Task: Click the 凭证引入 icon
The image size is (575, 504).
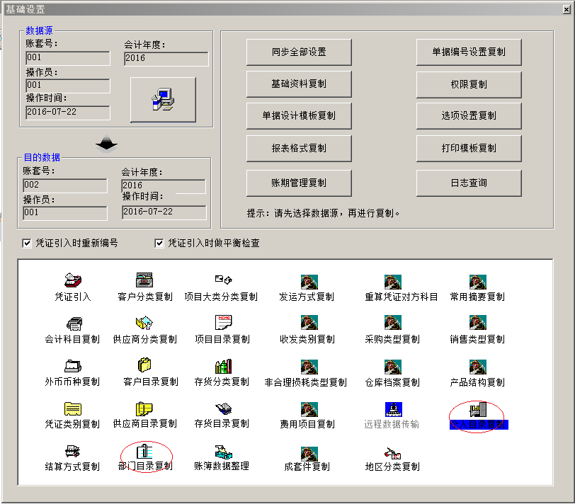Action: tap(73, 281)
